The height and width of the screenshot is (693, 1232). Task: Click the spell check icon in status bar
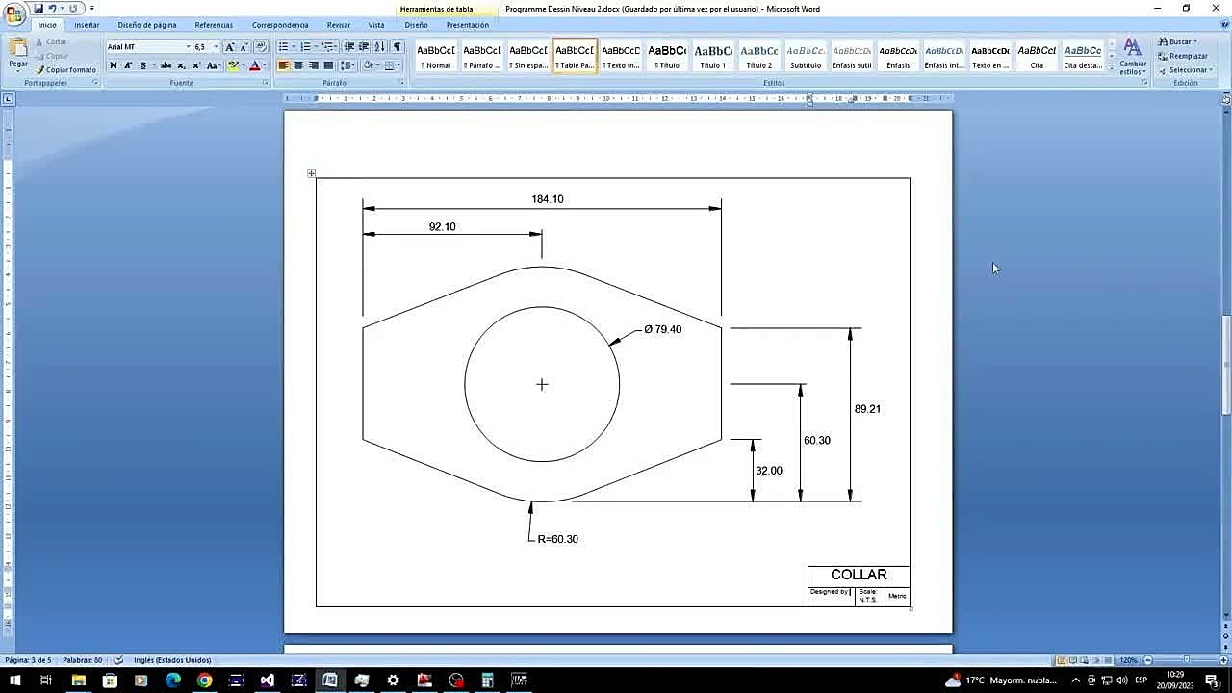click(119, 660)
